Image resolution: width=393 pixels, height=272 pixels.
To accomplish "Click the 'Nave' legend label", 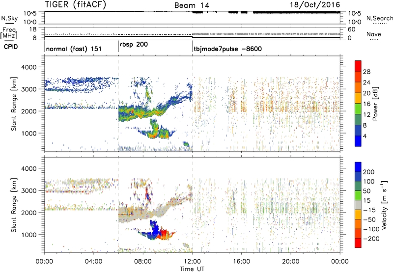I will [374, 34].
